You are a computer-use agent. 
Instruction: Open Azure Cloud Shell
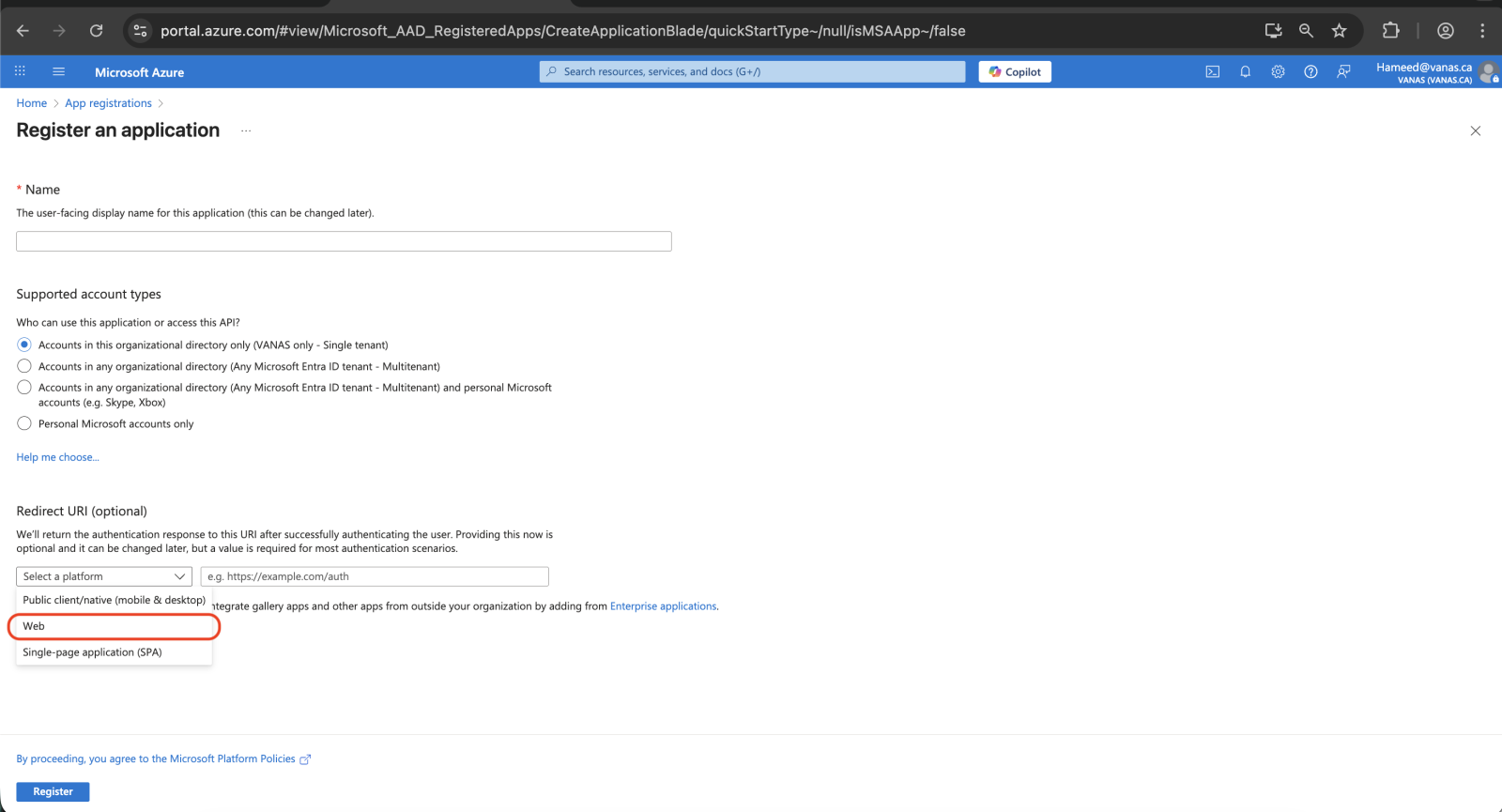coord(1212,71)
